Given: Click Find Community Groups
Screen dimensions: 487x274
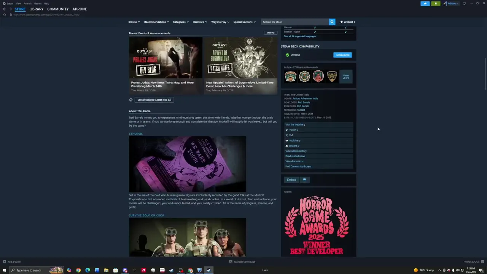Looking at the screenshot, I should 298,167.
